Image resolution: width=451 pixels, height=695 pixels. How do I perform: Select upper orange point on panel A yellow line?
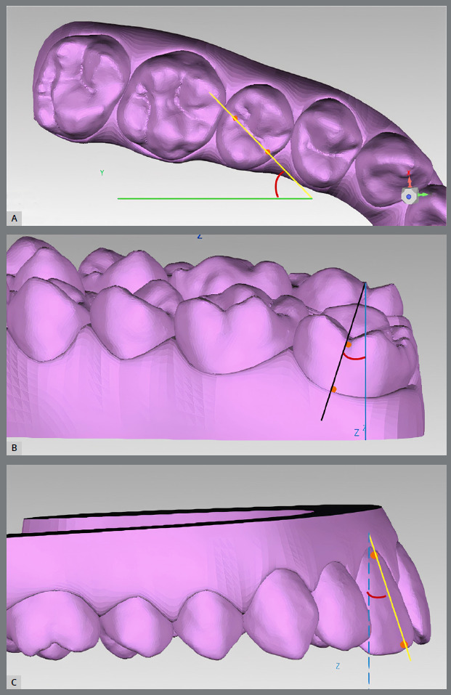tap(235, 118)
